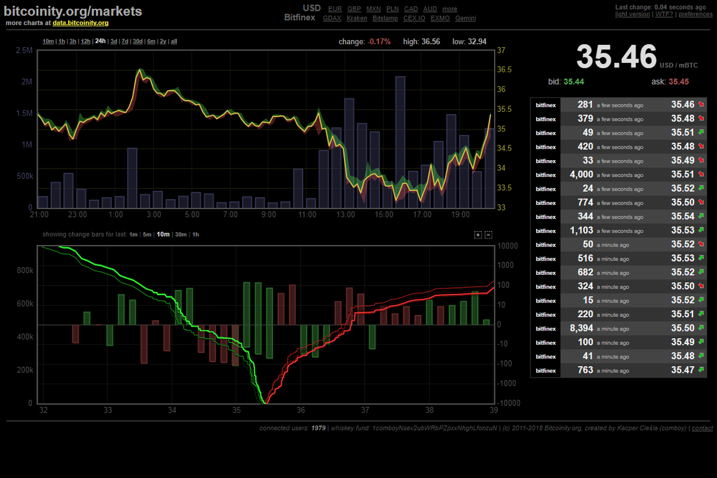The height and width of the screenshot is (478, 717).
Task: Select the trade row with amount 8,394
Action: pos(618,328)
